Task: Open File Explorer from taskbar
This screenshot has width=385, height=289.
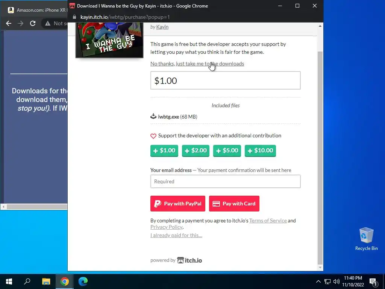Action: click(46, 281)
